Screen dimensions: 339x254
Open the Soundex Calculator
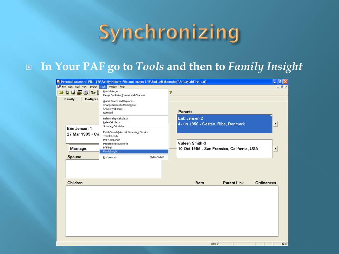(134, 126)
